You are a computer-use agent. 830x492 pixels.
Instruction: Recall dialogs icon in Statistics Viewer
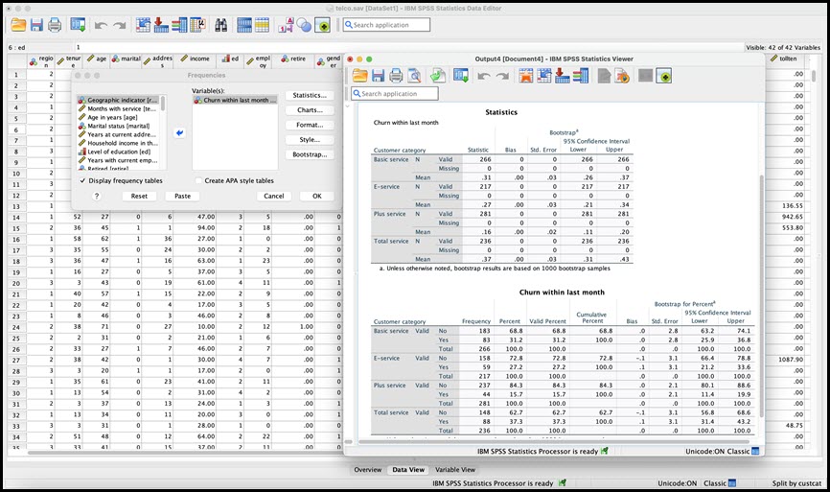tap(461, 76)
